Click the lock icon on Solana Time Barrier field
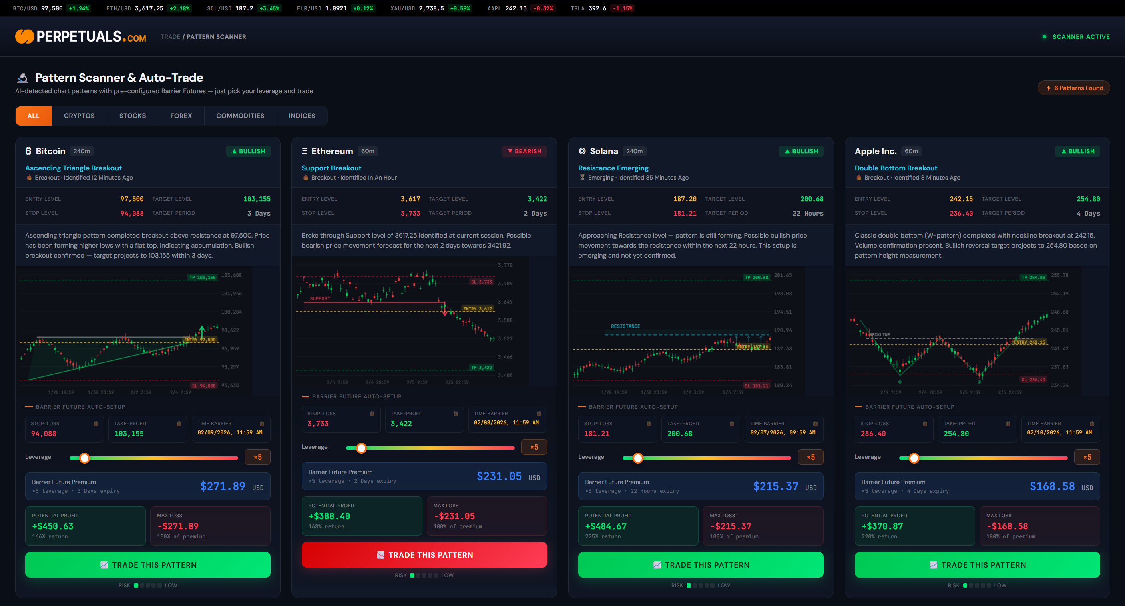Viewport: 1125px width, 606px height. pos(815,423)
